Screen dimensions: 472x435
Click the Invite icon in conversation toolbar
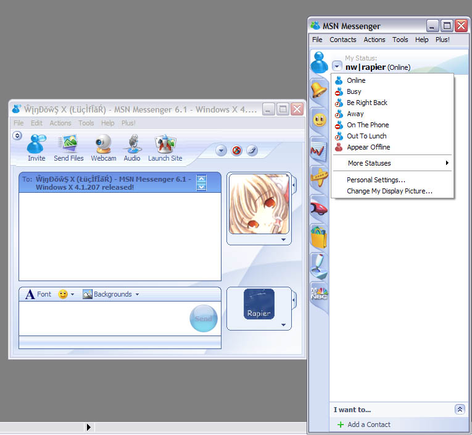36,148
